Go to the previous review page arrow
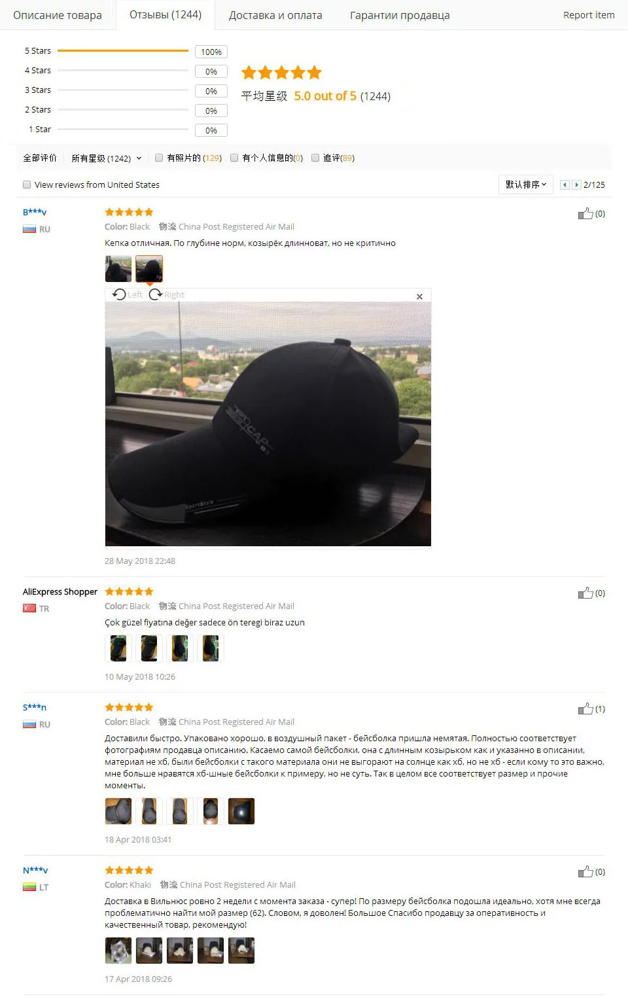This screenshot has width=628, height=997. [x=565, y=184]
